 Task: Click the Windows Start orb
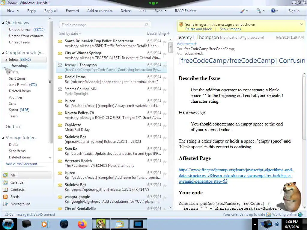[8, 224]
